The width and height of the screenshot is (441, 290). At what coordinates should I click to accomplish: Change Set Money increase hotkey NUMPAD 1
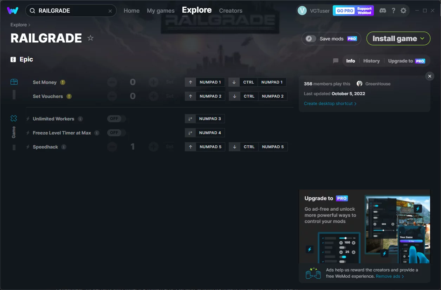pyautogui.click(x=205, y=82)
